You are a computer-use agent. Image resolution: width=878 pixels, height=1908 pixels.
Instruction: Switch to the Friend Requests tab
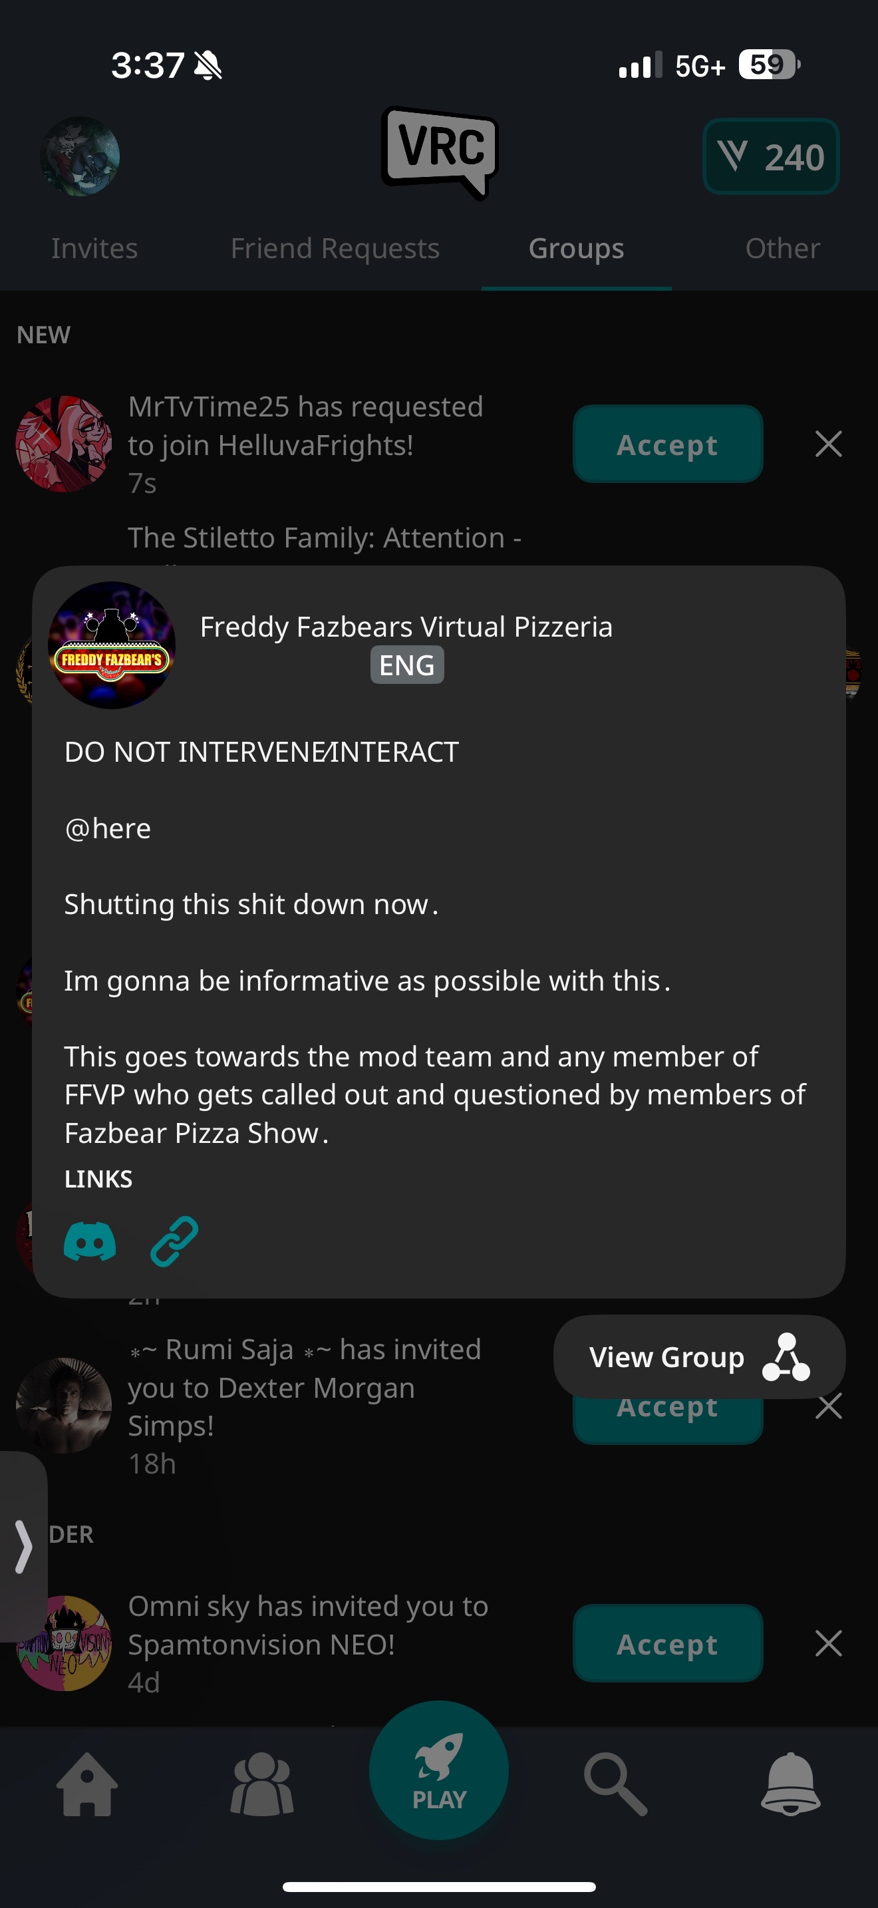(x=335, y=249)
